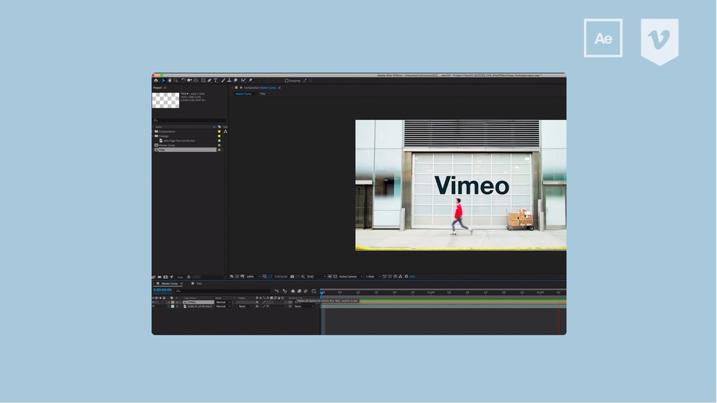Create a new folder in Project panel

(159, 277)
